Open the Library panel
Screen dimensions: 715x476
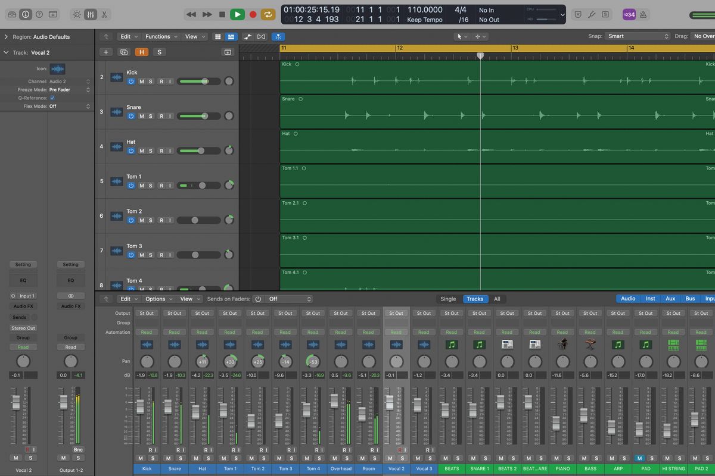click(12, 14)
